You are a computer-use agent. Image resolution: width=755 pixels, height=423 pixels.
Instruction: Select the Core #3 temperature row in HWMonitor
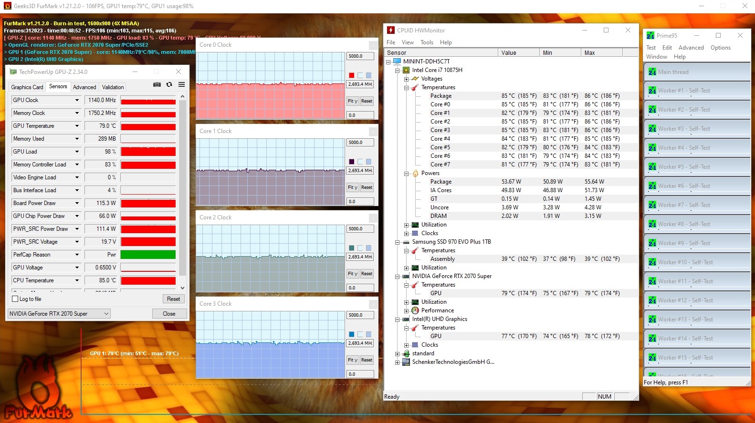point(511,130)
